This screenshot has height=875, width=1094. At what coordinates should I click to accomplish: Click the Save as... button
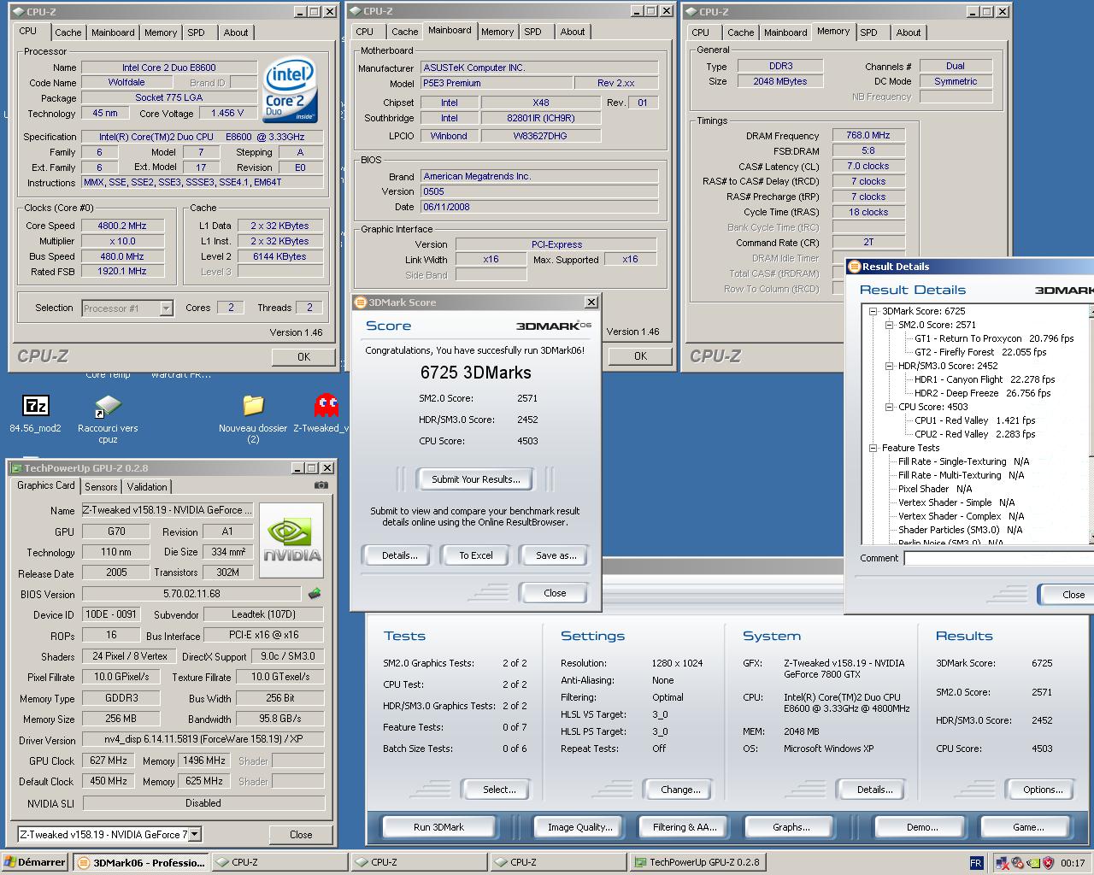pyautogui.click(x=556, y=555)
